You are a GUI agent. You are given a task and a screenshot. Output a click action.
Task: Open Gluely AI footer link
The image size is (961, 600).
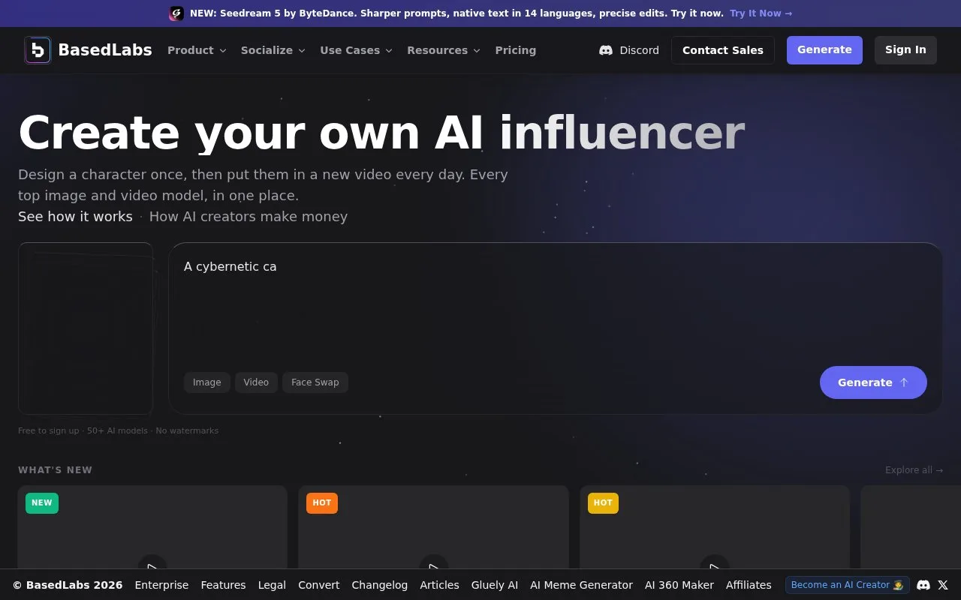(x=495, y=585)
